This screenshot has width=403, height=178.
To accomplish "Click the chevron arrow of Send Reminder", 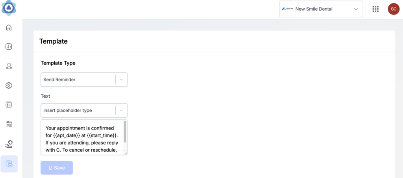I will [x=121, y=80].
